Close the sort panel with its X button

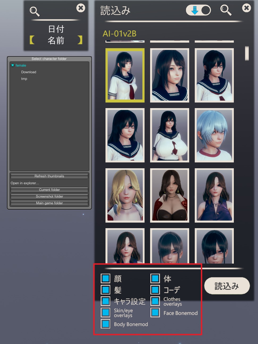click(x=81, y=8)
